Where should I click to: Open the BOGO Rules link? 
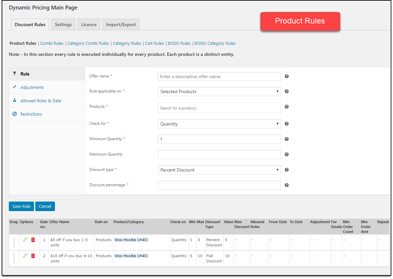click(x=179, y=43)
